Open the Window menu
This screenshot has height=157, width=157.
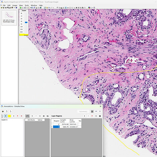click(x=34, y=5)
